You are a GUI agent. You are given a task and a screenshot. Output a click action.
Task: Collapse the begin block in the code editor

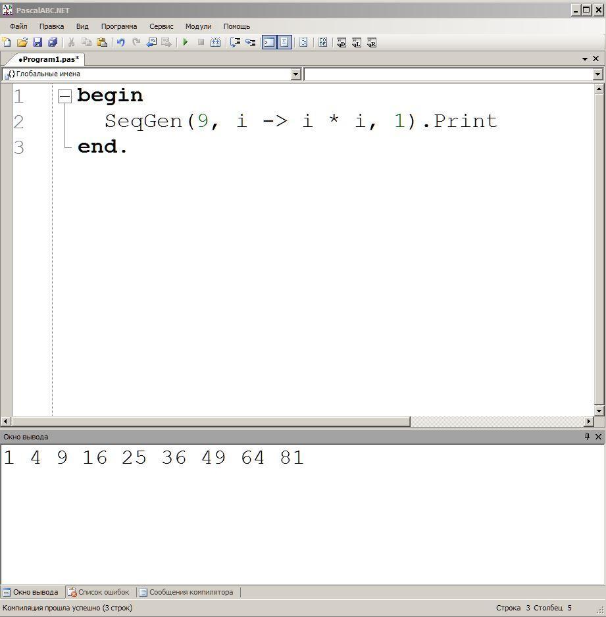pos(64,96)
